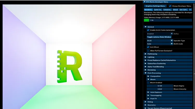
Task: Expand the Lighting section
Action: coord(168,57)
